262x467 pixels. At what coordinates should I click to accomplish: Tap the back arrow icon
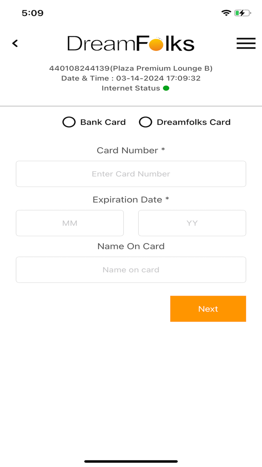point(15,43)
